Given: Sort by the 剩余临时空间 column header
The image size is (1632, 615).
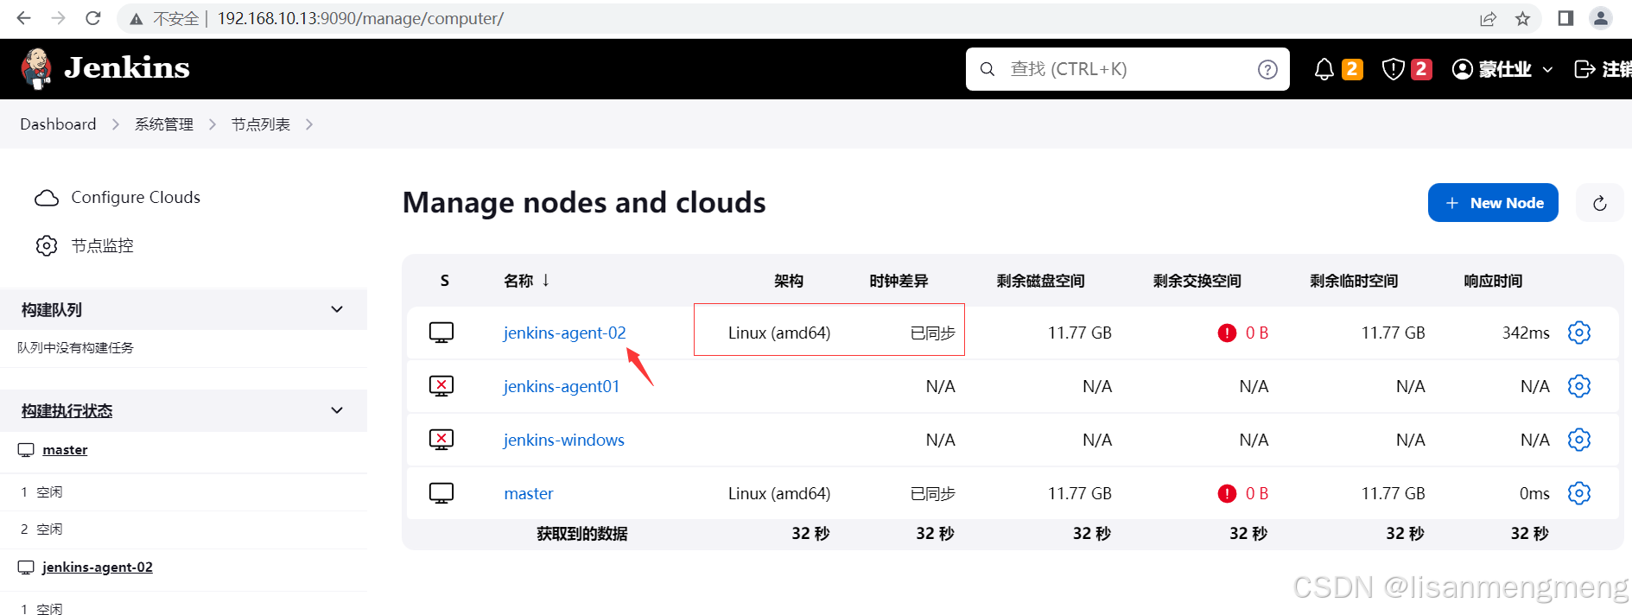Looking at the screenshot, I should [x=1354, y=281].
